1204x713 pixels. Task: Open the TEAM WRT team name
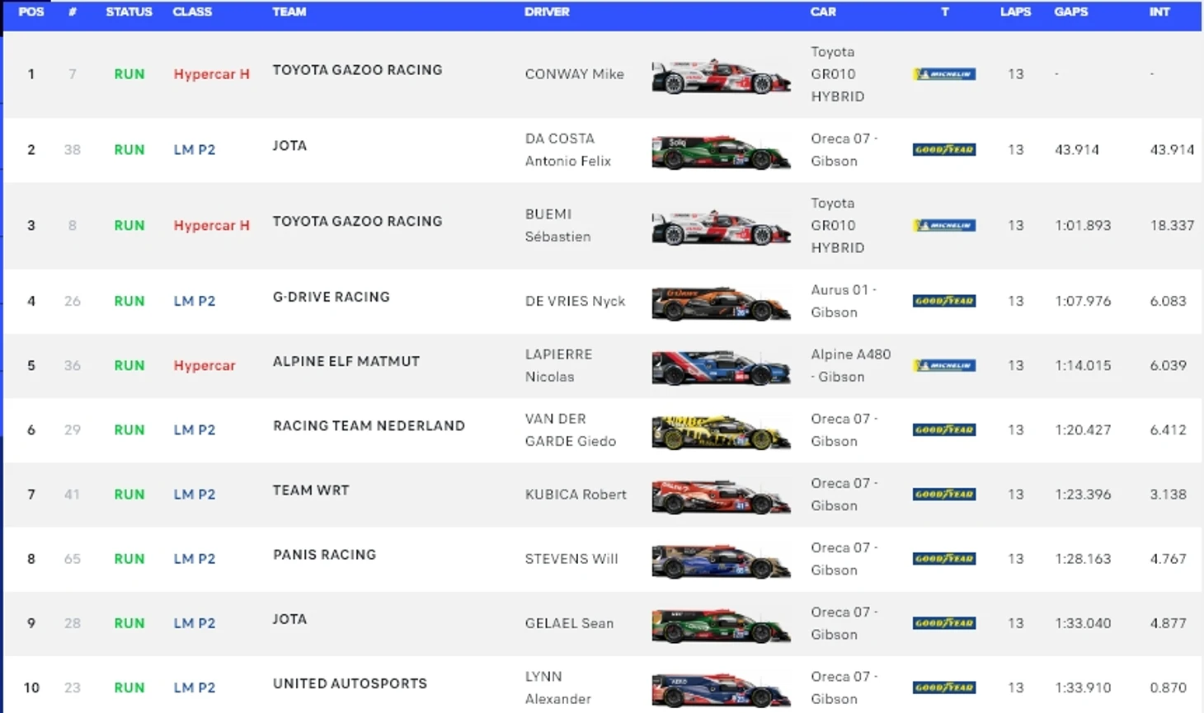tap(311, 490)
